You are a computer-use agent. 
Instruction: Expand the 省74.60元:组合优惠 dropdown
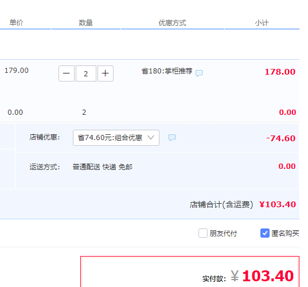pos(116,138)
